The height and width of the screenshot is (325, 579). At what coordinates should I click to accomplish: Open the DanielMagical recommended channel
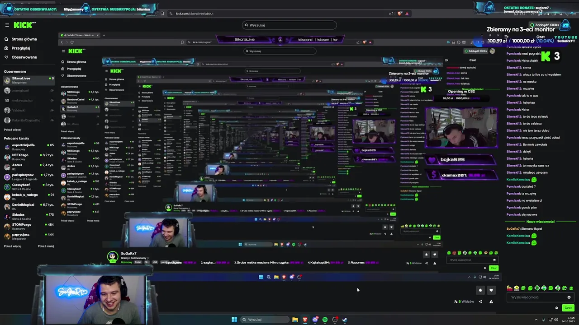coord(28,206)
